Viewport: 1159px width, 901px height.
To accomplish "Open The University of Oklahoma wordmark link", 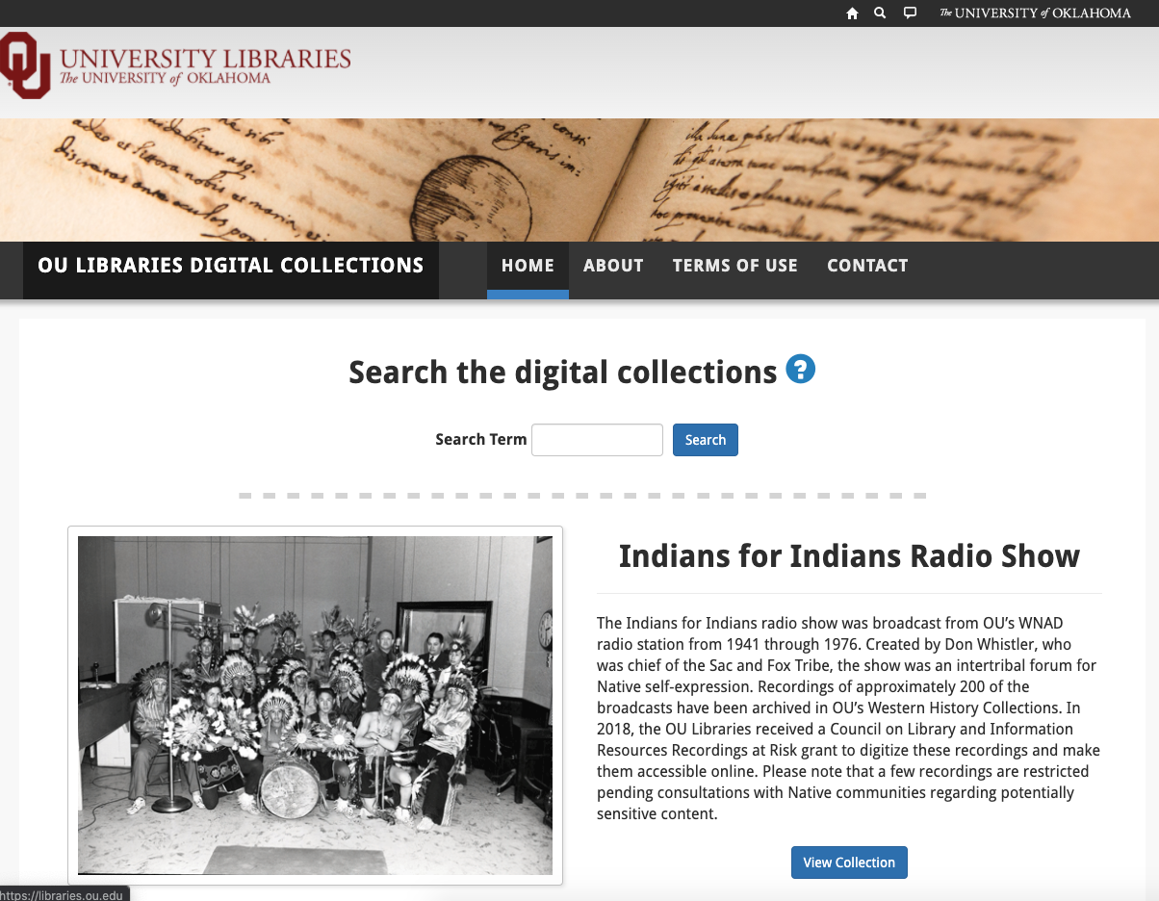I will [1035, 13].
